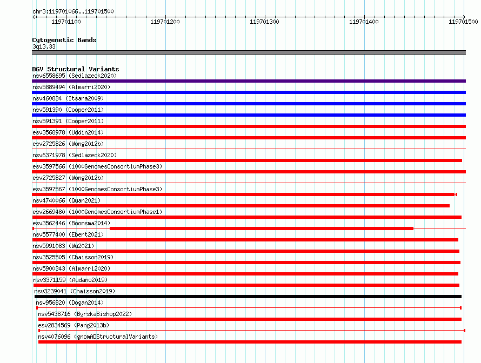Screen dimensions: 481x363
Task: Select the thin esv2725826 variant line
Action: 249,149
